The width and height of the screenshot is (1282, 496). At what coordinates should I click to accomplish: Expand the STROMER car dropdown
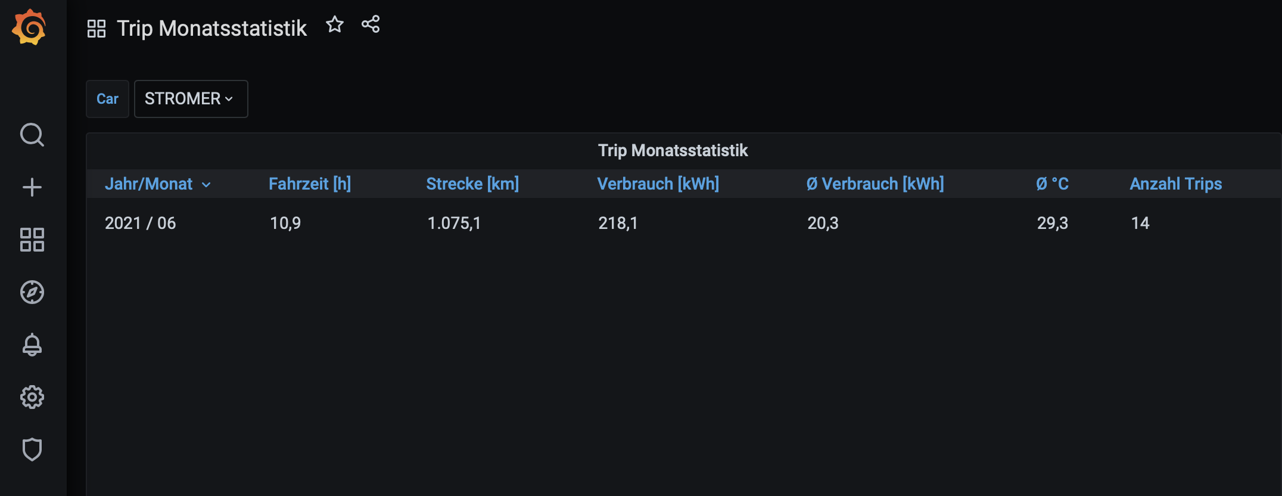click(x=191, y=99)
